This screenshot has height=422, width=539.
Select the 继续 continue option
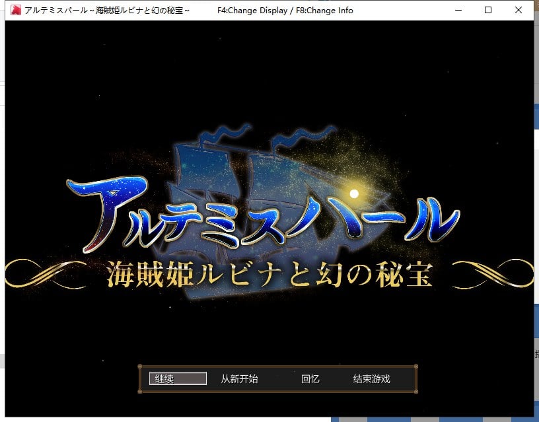178,378
